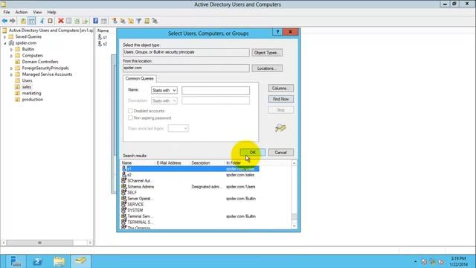Image resolution: width=476 pixels, height=268 pixels.
Task: Select SYSTEM in the search results
Action: pos(135,210)
